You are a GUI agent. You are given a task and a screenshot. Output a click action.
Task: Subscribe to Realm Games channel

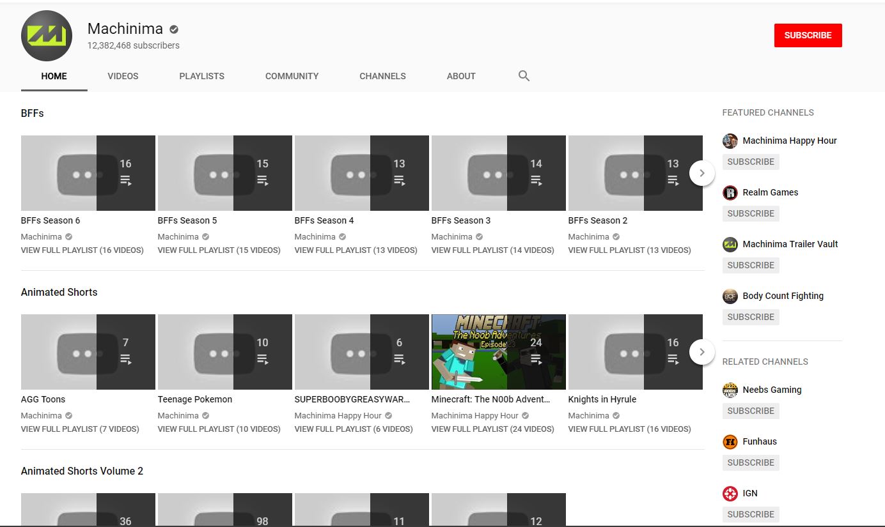coord(750,213)
